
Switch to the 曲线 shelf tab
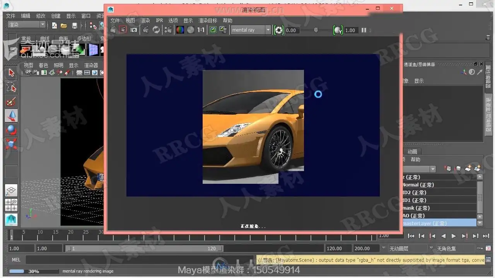pyautogui.click(x=45, y=39)
